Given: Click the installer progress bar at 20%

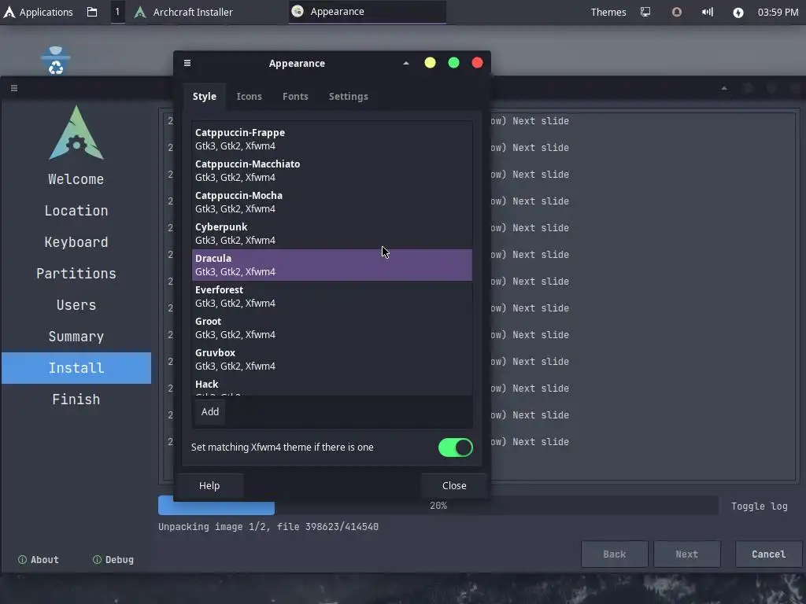Looking at the screenshot, I should [438, 506].
